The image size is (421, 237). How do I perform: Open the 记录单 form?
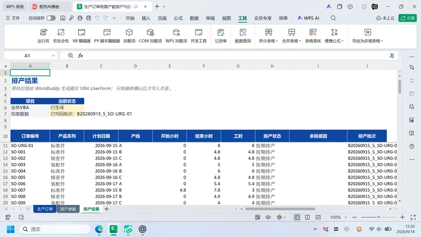(x=220, y=36)
